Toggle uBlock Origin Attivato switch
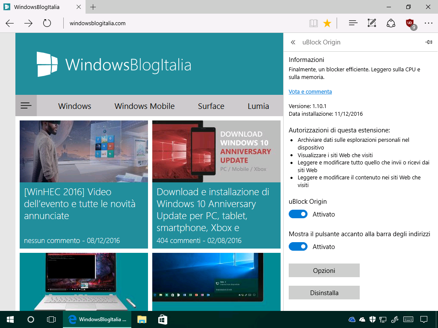This screenshot has width=438, height=328. click(x=298, y=214)
